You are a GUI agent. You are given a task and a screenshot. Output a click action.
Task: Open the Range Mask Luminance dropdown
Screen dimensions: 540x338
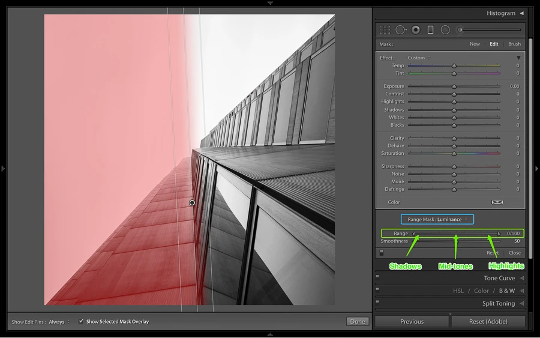click(437, 219)
